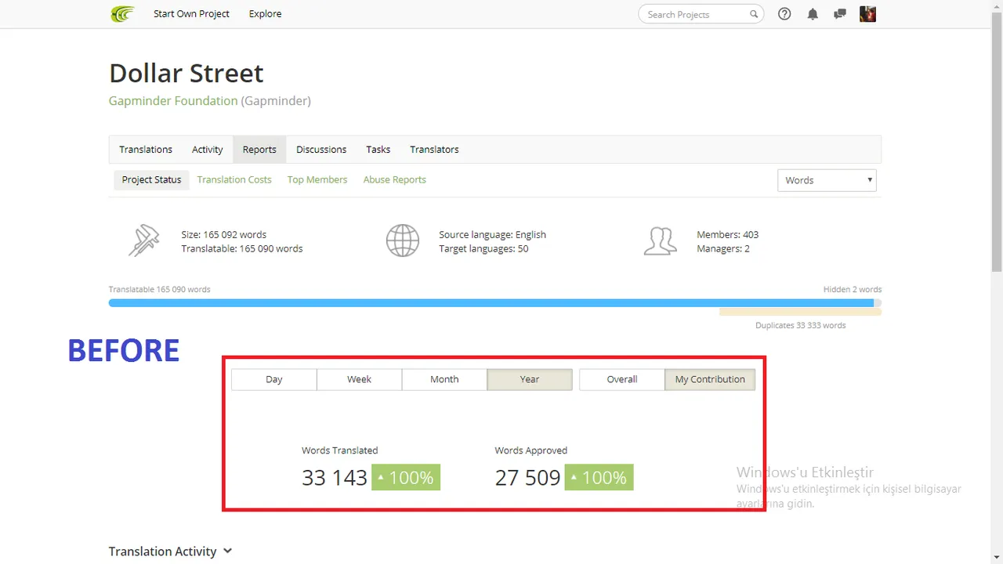Image resolution: width=1003 pixels, height=564 pixels.
Task: Click 'Members: 403' text
Action: point(728,234)
